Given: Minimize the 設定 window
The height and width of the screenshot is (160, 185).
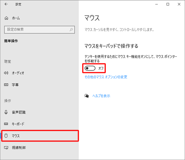Looking at the screenshot, I should [x=157, y=4].
